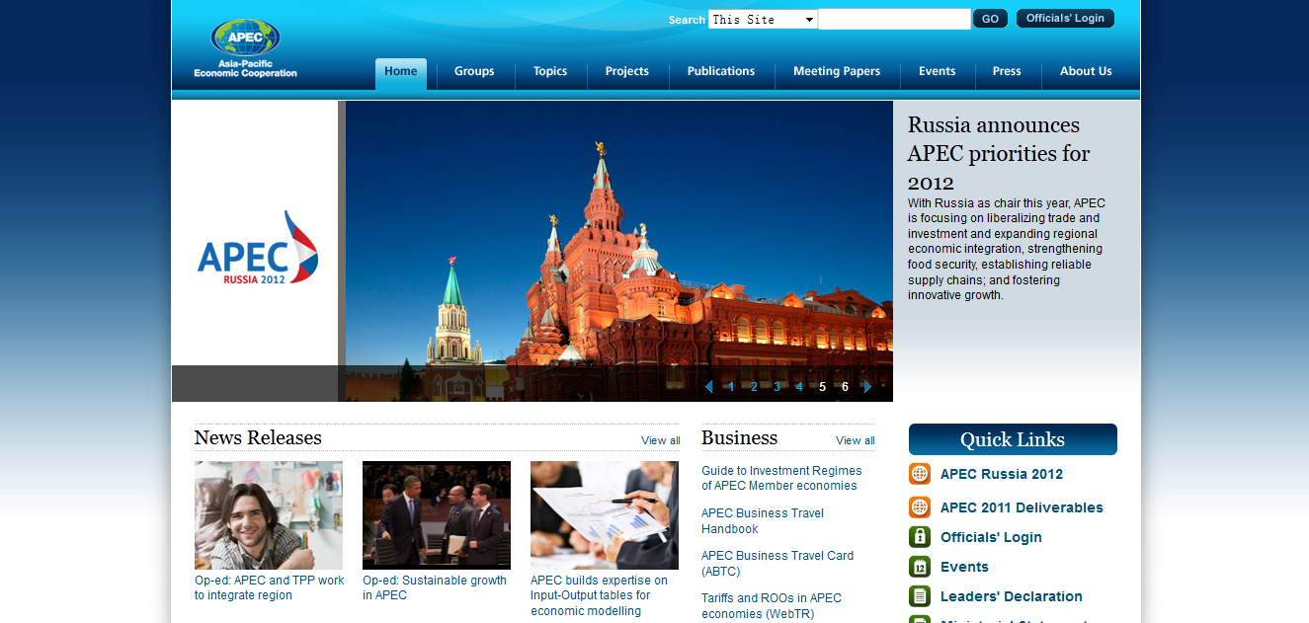This screenshot has width=1309, height=623.
Task: Click the previous slide arrow in carousel
Action: point(708,387)
